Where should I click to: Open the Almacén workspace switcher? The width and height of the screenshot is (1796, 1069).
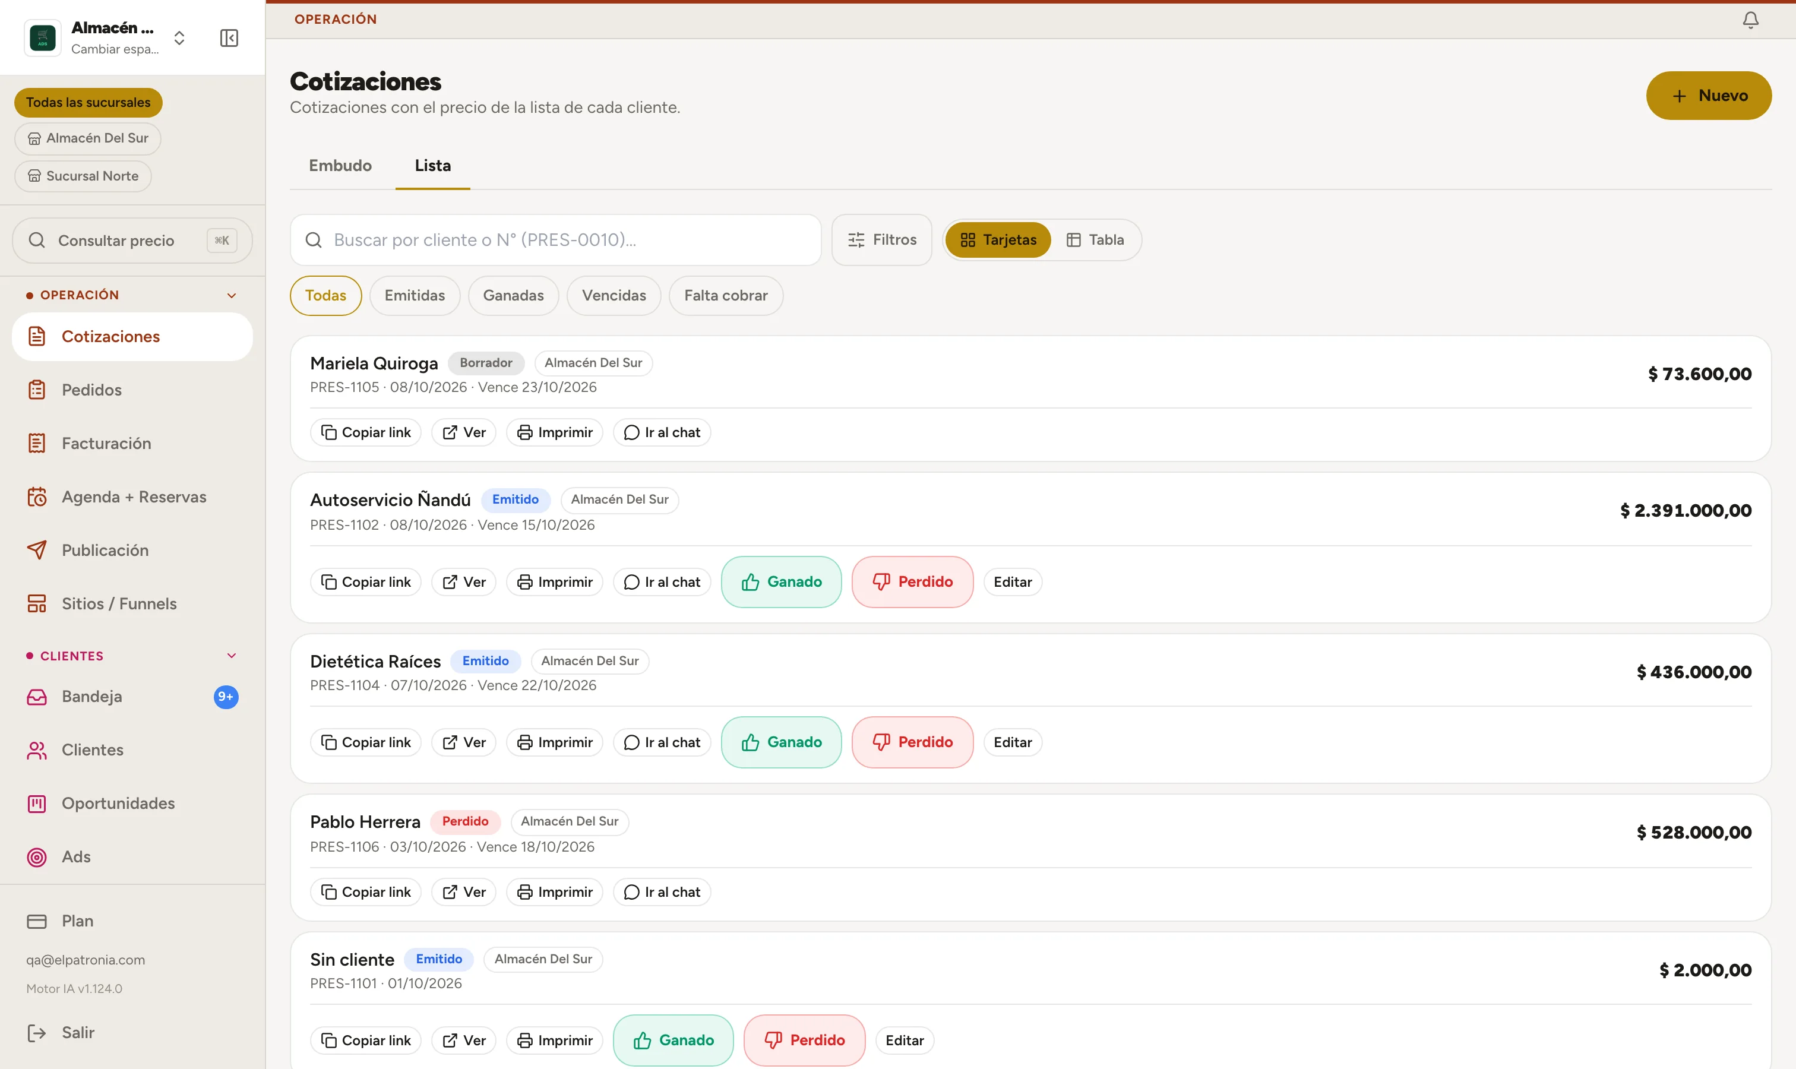coord(107,37)
